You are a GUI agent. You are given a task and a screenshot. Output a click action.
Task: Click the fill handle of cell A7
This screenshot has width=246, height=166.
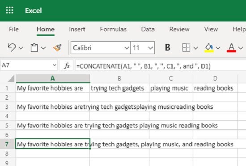pyautogui.click(x=90, y=149)
